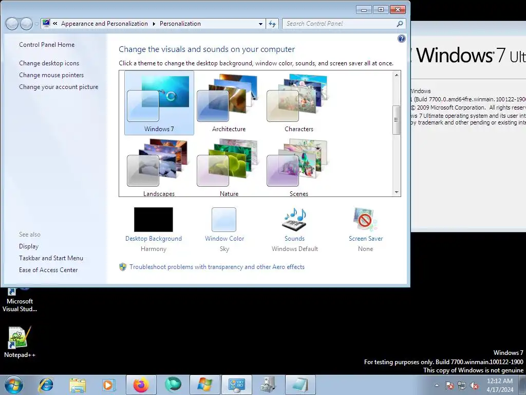This screenshot has width=526, height=395.
Task: Open the Desktop Background black preview icon
Action: coord(153,219)
